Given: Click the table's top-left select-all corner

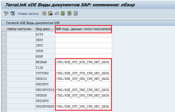Looking at the screenshot, I should click(4, 29).
